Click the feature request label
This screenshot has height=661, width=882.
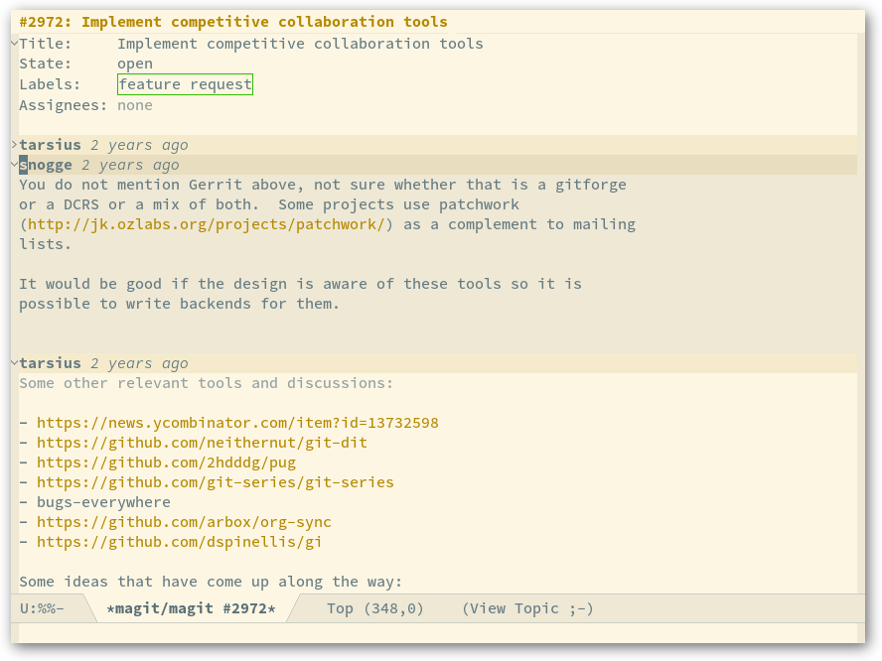[185, 84]
